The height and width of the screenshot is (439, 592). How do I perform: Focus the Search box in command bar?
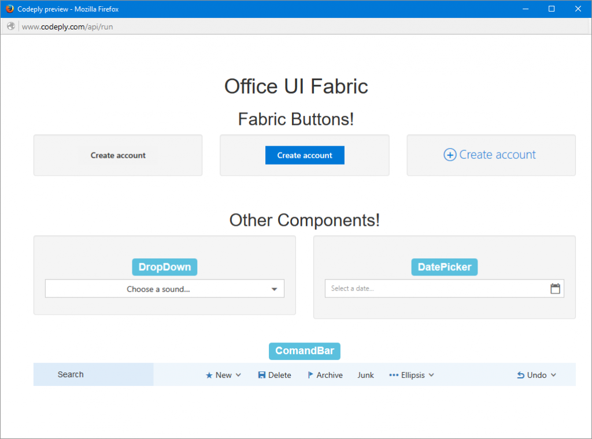(x=93, y=374)
